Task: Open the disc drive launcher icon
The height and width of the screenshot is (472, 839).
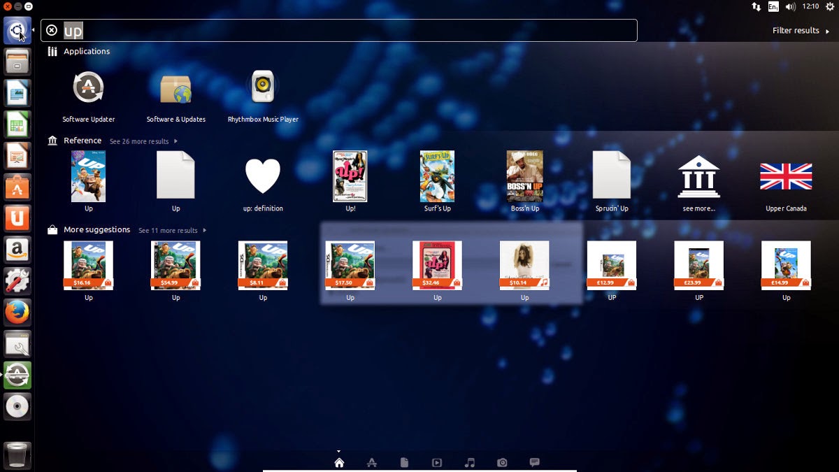Action: pyautogui.click(x=17, y=406)
